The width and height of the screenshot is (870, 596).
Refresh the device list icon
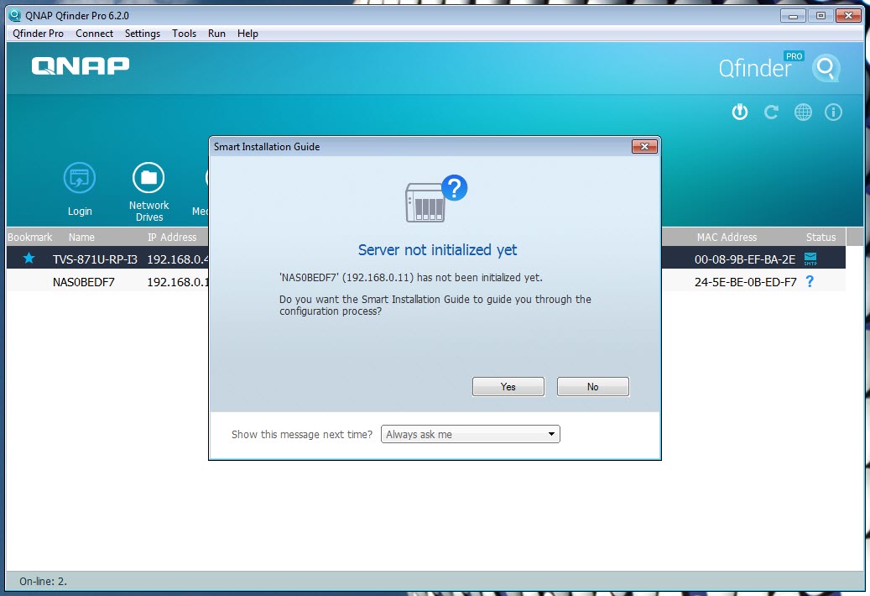click(771, 112)
